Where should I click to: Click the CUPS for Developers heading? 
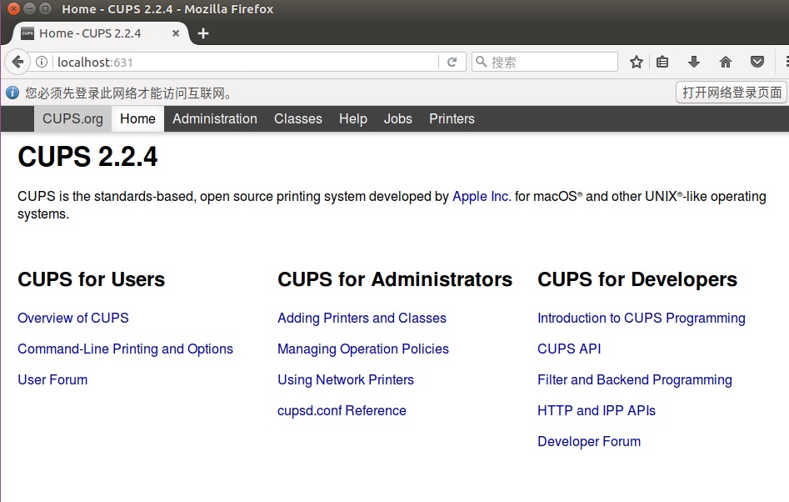637,279
